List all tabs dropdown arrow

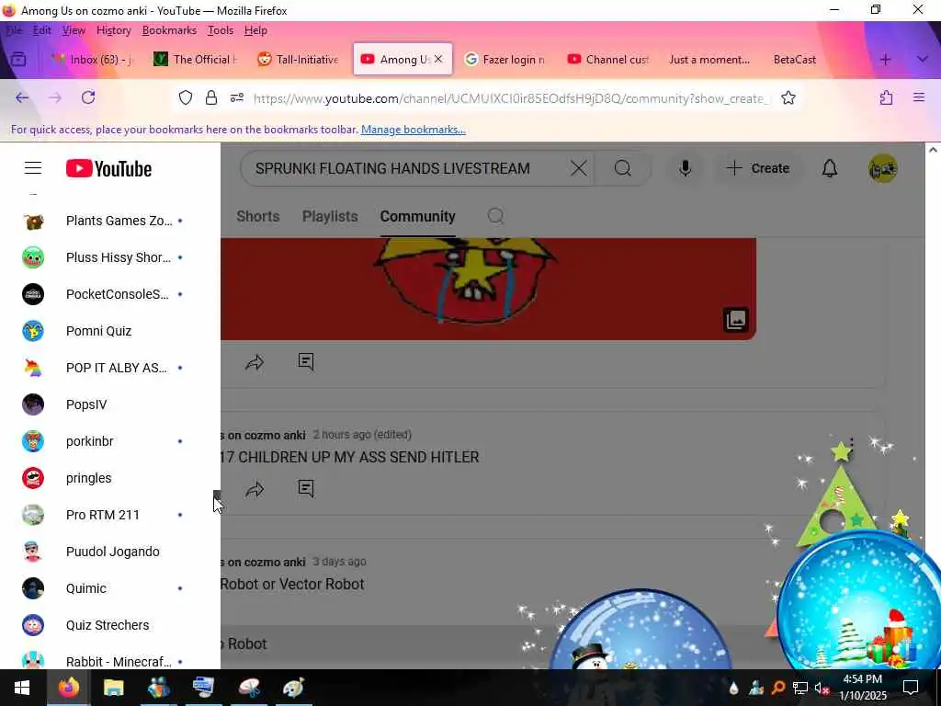coord(923,60)
